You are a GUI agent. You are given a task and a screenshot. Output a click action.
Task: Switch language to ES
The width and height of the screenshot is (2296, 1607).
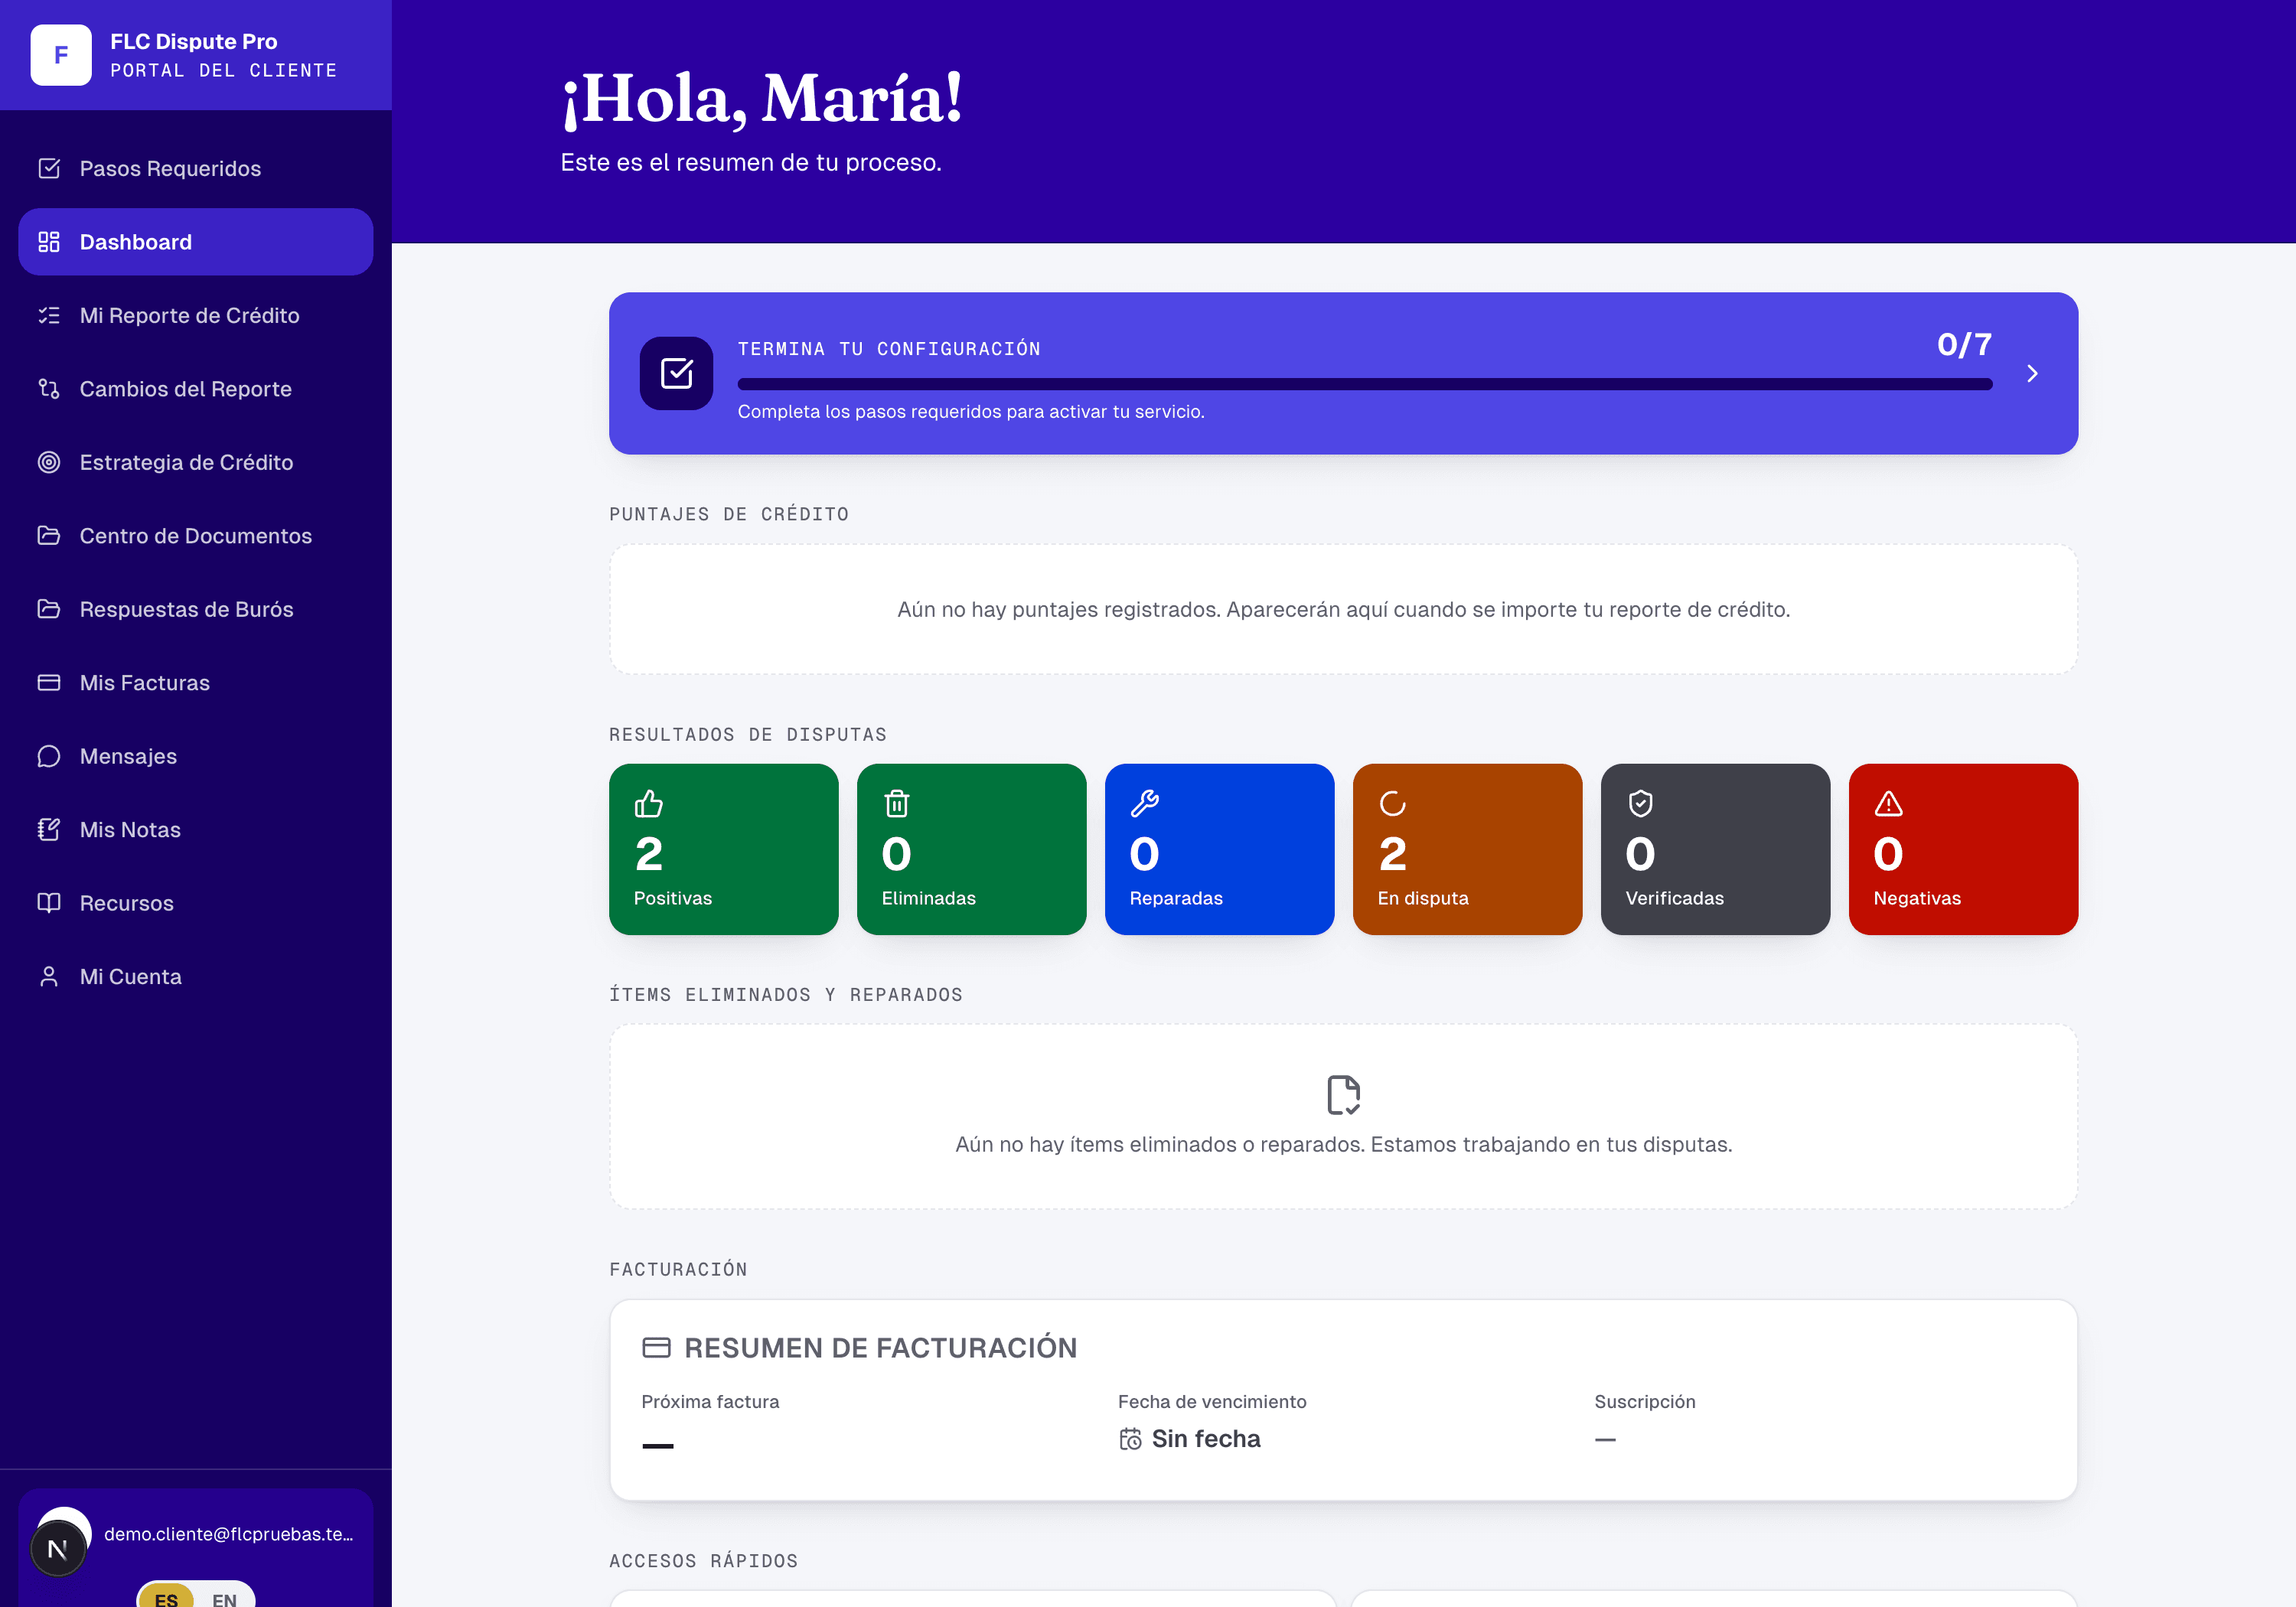(x=166, y=1597)
